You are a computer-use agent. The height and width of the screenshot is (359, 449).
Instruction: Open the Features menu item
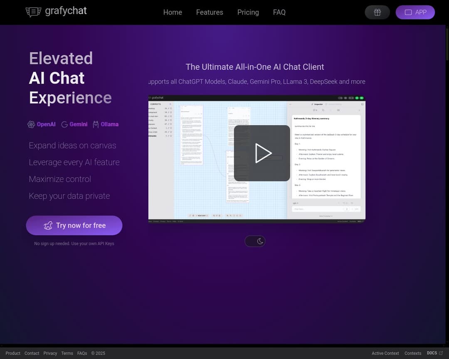click(x=210, y=12)
